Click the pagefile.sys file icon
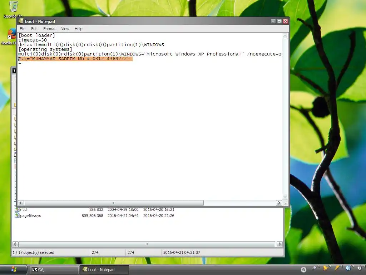366x275 pixels. click(x=17, y=215)
